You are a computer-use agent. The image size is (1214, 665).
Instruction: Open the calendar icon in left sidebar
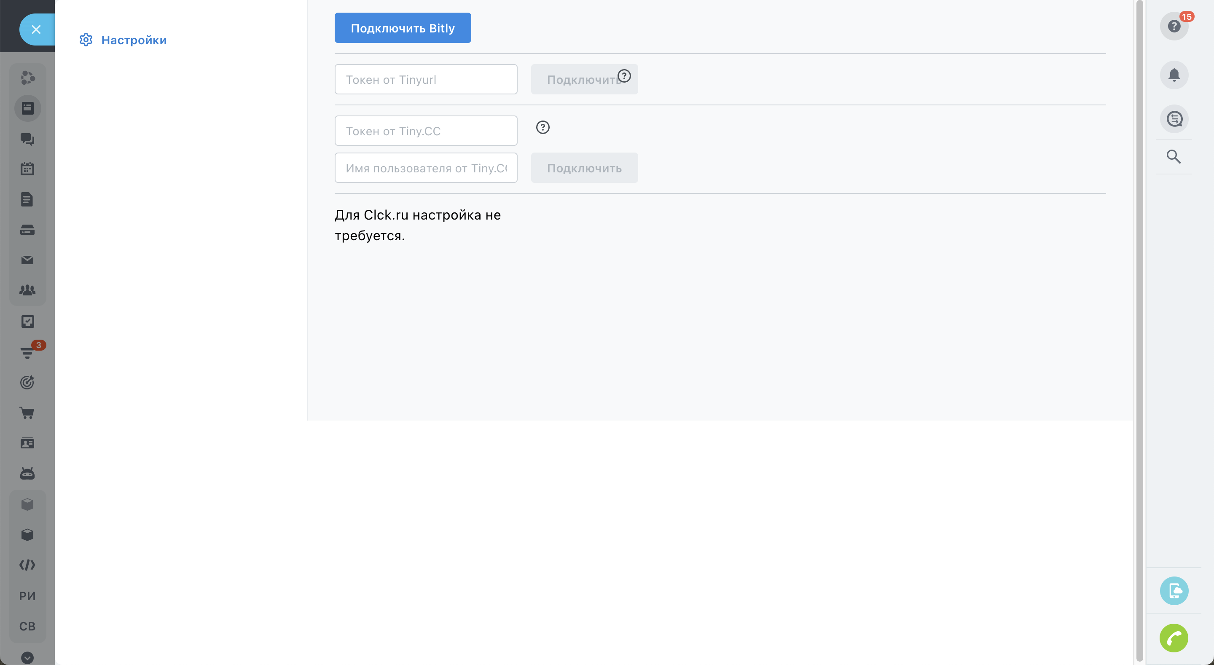point(27,169)
